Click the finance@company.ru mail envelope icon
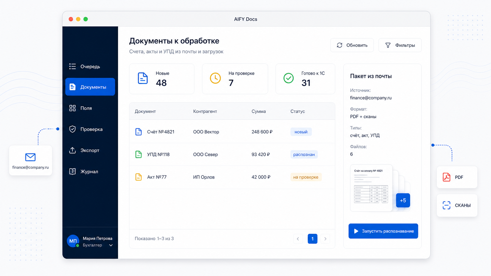 (31, 157)
